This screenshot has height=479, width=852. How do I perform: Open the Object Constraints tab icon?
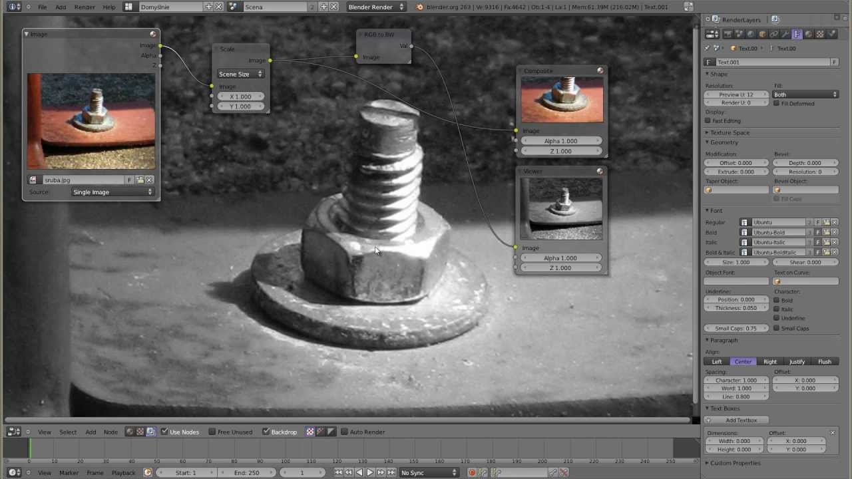coord(773,34)
